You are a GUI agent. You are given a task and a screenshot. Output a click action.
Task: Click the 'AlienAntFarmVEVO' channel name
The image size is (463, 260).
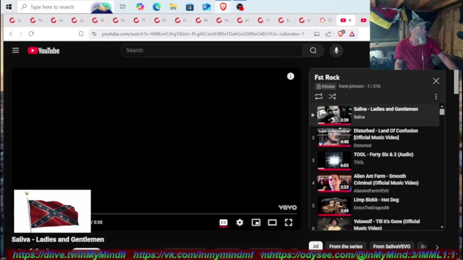point(371,191)
